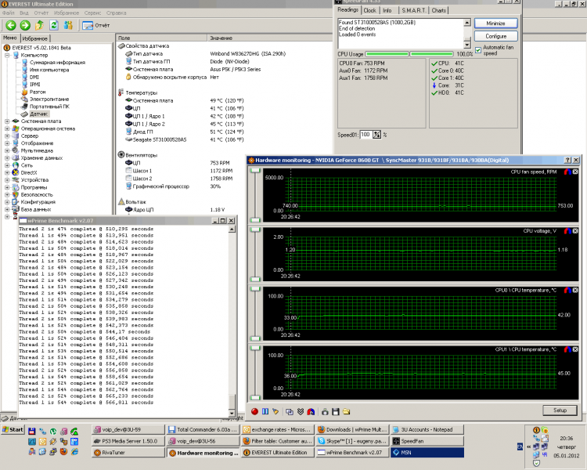
Task: Click the wPrime Benchmark vertical scrollbar
Action: 232,321
